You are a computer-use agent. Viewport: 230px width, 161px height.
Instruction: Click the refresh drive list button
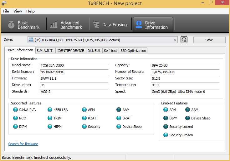click(x=184, y=40)
